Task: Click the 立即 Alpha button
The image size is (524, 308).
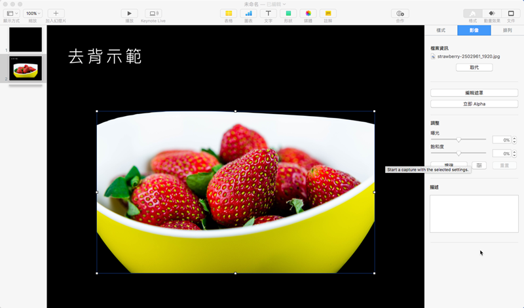Action: pyautogui.click(x=474, y=104)
